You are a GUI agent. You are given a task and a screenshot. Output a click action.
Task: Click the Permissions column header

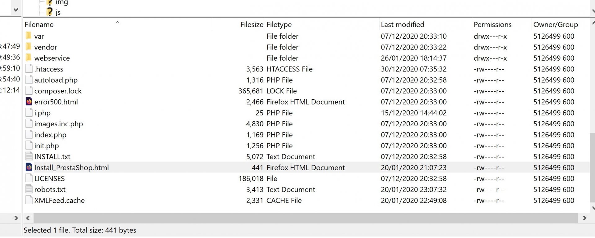(492, 24)
